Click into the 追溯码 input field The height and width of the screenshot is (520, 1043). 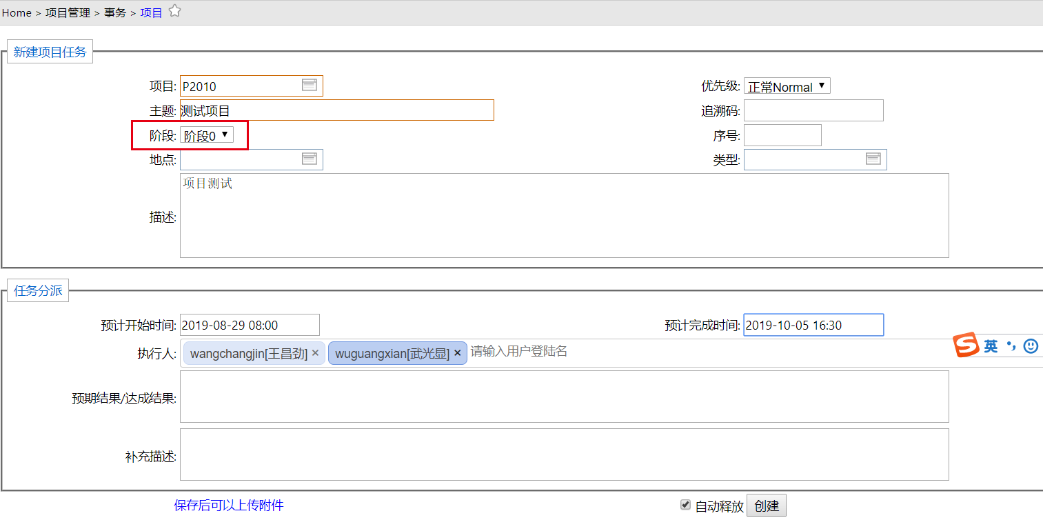pyautogui.click(x=813, y=110)
